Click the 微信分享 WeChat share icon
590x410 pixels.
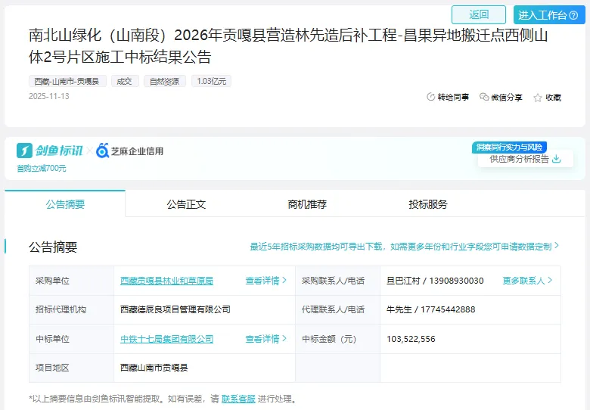point(484,98)
